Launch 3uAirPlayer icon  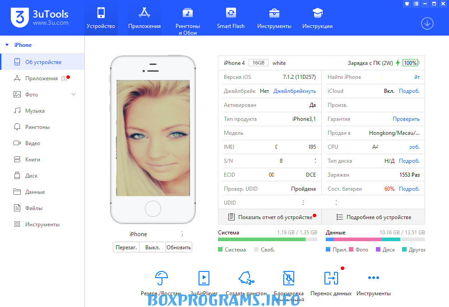coord(204,278)
